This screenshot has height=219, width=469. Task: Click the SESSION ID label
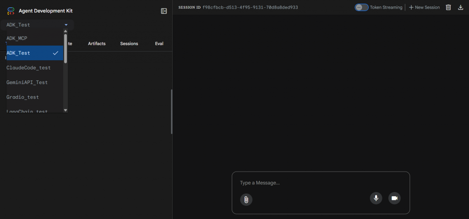point(189,7)
